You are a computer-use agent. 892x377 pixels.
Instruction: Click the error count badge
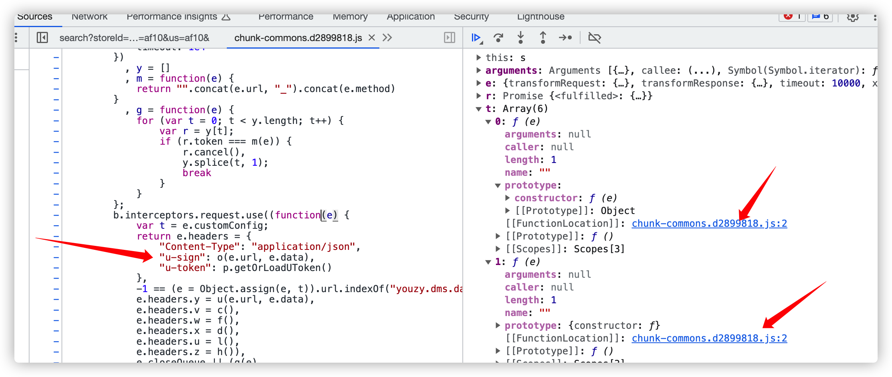(x=792, y=17)
